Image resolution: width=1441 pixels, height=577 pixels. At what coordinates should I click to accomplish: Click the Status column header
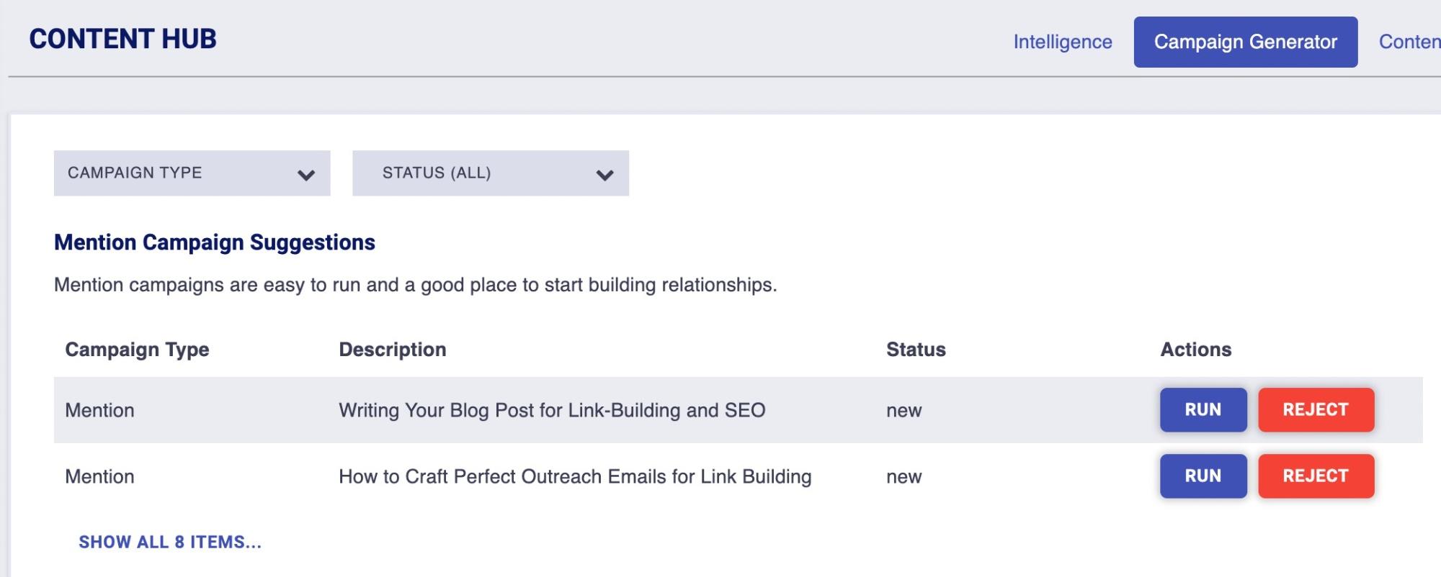coord(916,350)
